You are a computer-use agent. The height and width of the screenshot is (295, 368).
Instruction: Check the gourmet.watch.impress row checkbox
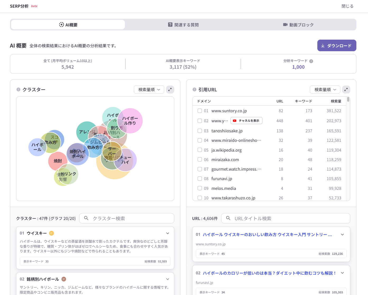(200, 169)
